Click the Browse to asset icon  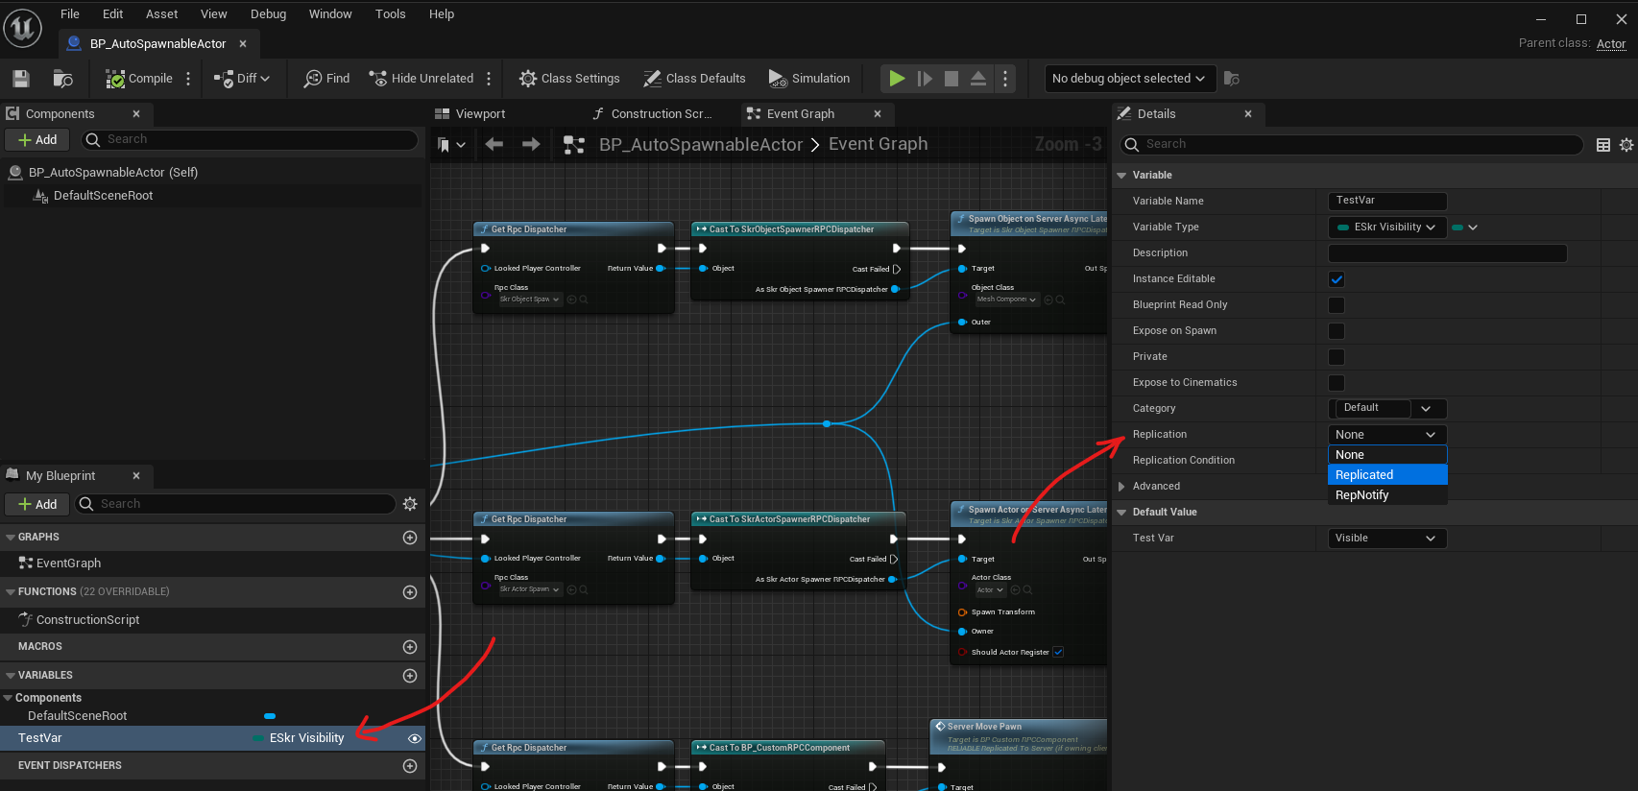(x=62, y=79)
